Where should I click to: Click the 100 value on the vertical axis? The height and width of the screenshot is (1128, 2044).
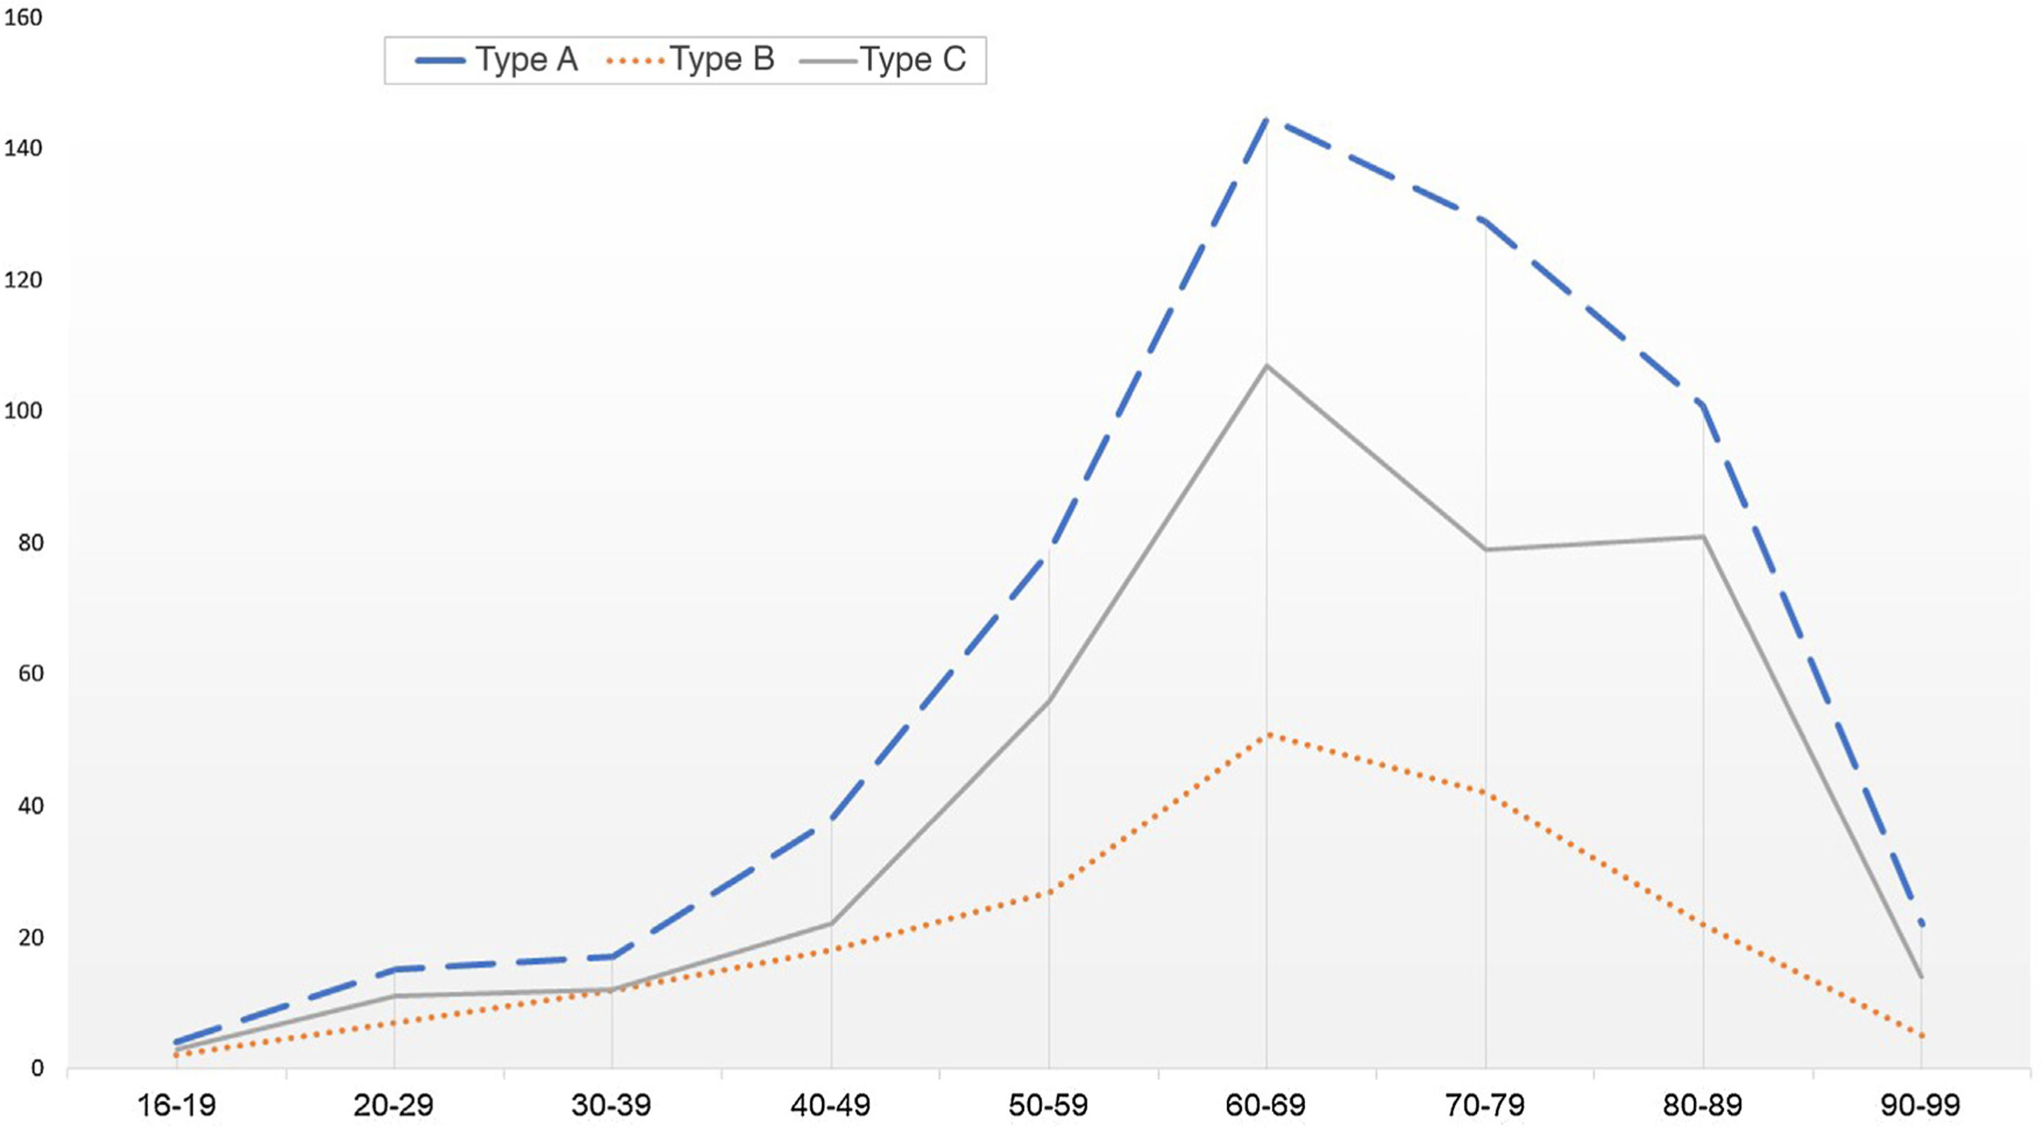[23, 411]
